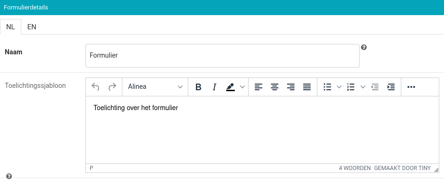Insert a numbered list
444x180 pixels.
coord(351,87)
